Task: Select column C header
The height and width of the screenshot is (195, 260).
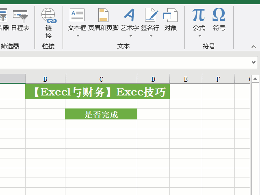Action: (101, 79)
